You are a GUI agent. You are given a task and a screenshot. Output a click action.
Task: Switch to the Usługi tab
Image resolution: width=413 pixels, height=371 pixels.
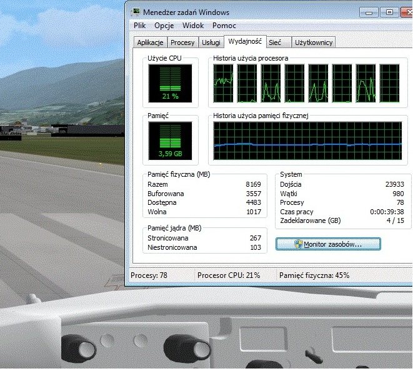pyautogui.click(x=211, y=42)
